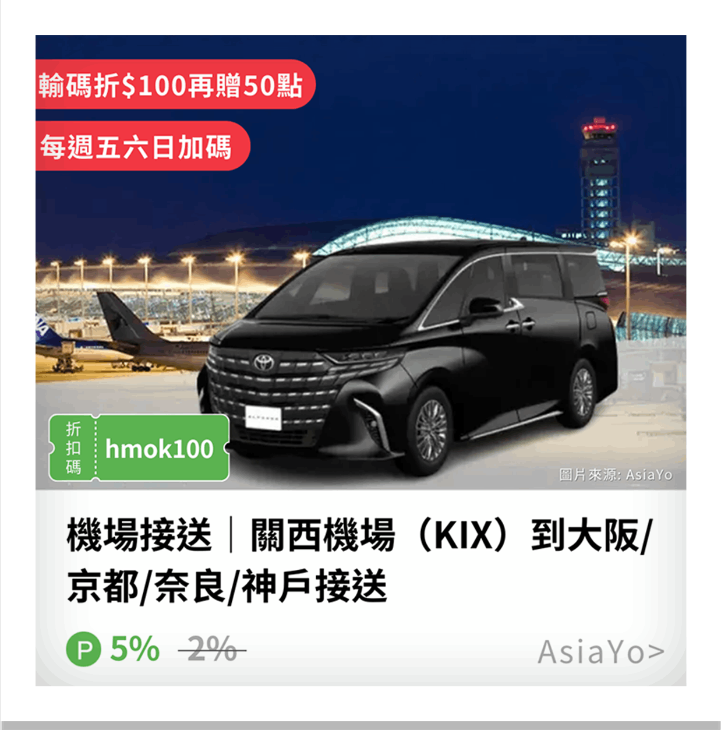
Task: Tap the 折扣碼 coupon label
Action: point(73,447)
